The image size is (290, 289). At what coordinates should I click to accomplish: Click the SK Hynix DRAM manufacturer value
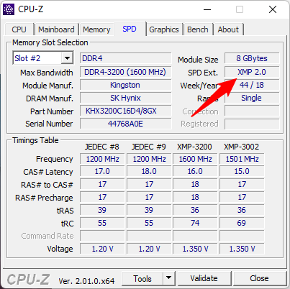click(x=126, y=98)
